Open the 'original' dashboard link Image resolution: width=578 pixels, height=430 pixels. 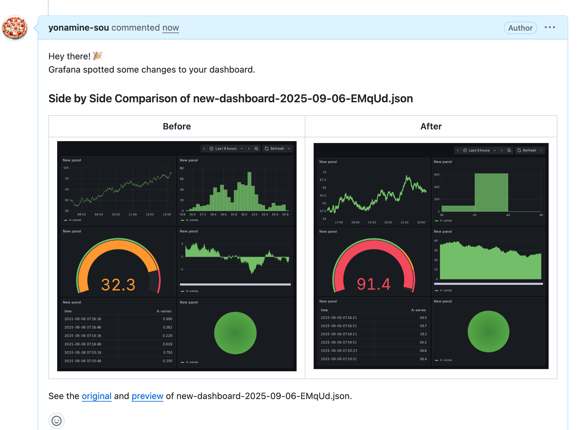pyautogui.click(x=97, y=396)
